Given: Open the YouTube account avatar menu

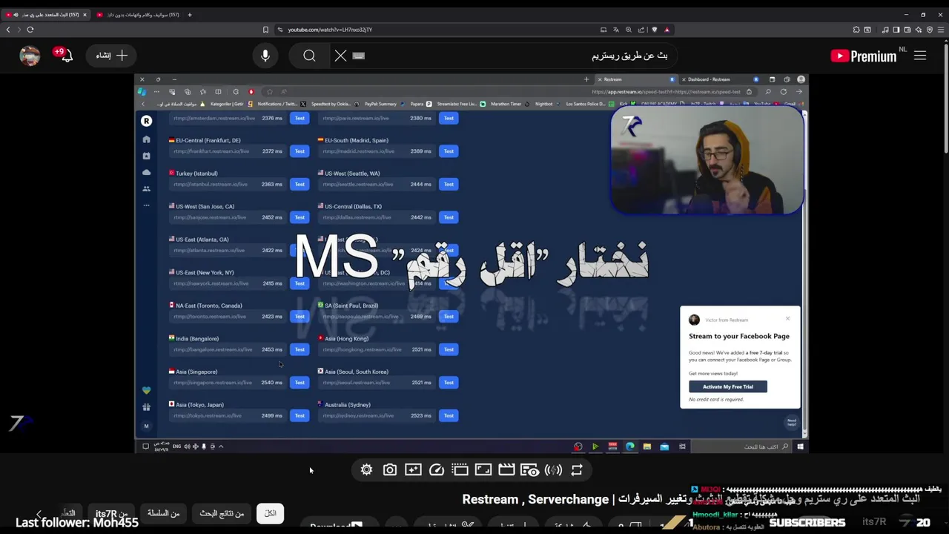Looking at the screenshot, I should coord(30,56).
